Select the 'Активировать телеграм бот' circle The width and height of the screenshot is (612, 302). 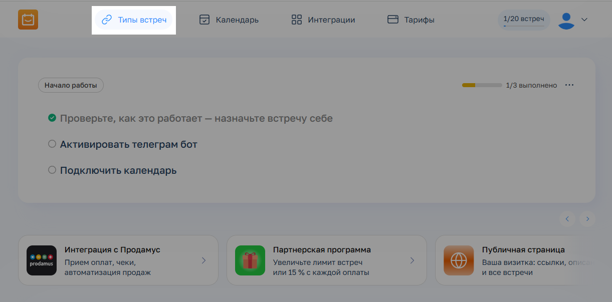[52, 144]
